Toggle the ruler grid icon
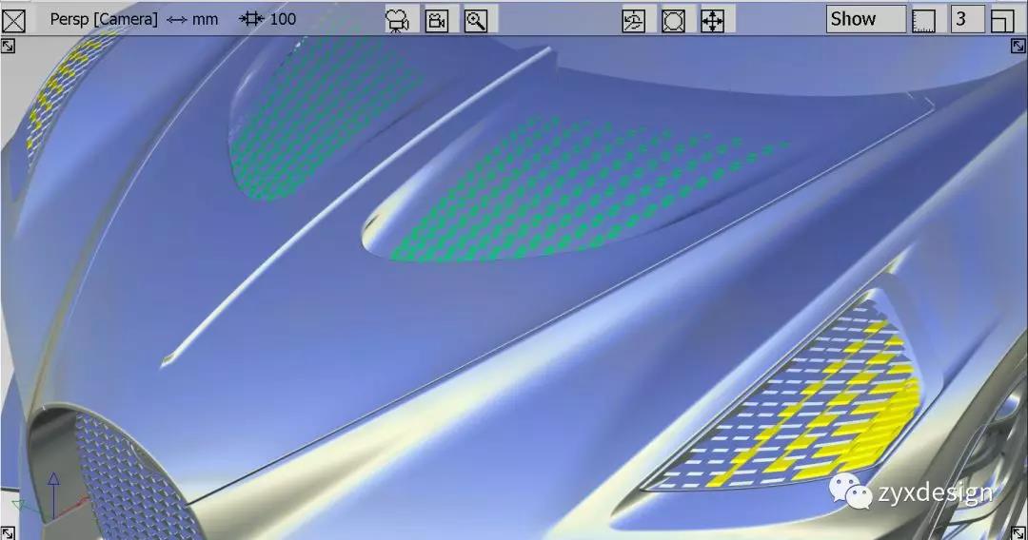1028x540 pixels. click(x=924, y=20)
